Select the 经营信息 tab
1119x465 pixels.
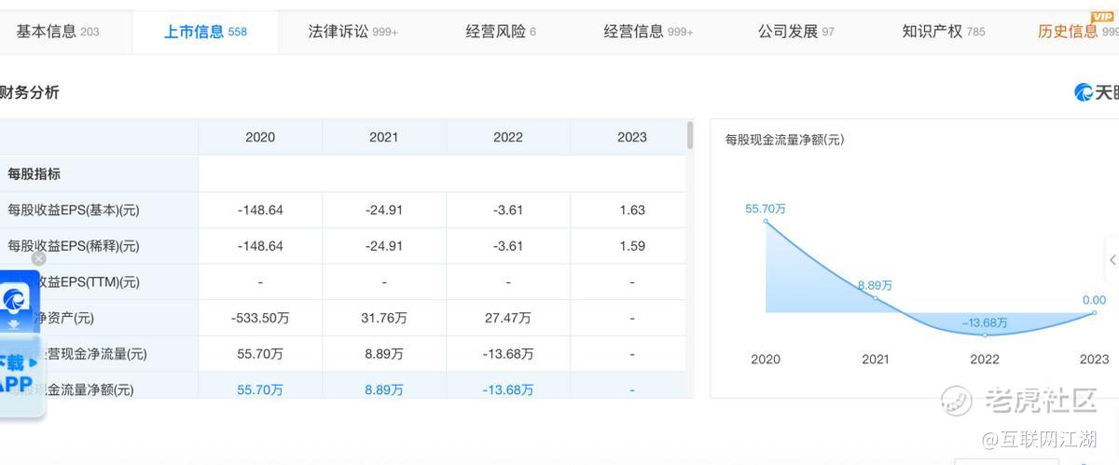pyautogui.click(x=648, y=32)
